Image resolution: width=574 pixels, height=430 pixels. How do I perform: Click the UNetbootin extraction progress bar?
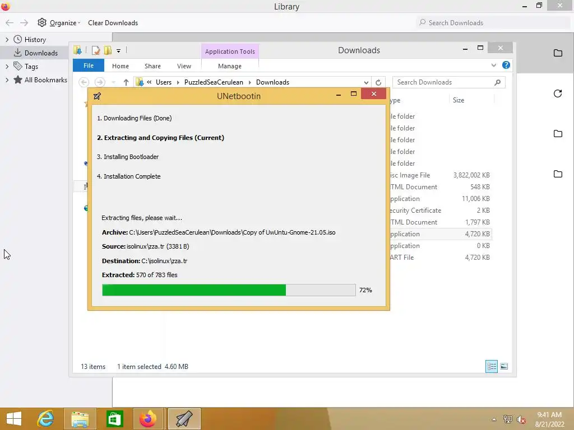pyautogui.click(x=229, y=290)
